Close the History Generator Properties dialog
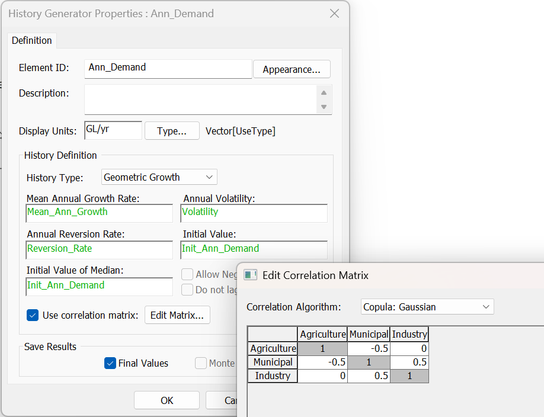Viewport: 544px width, 417px height. [334, 14]
